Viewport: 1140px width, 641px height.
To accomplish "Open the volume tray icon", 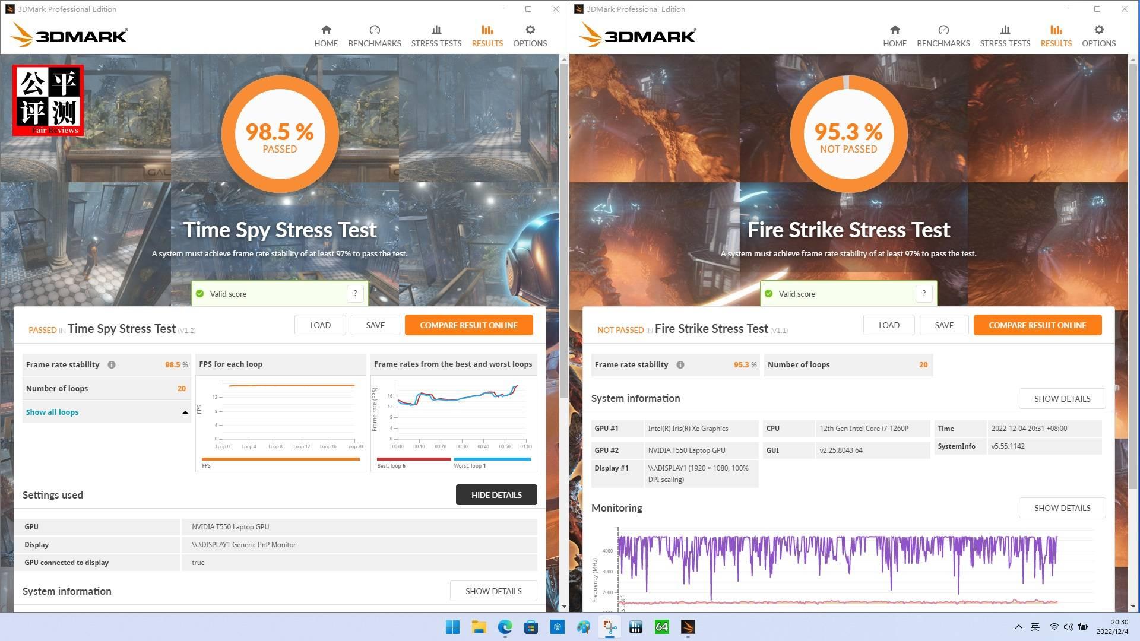I will pos(1068,627).
